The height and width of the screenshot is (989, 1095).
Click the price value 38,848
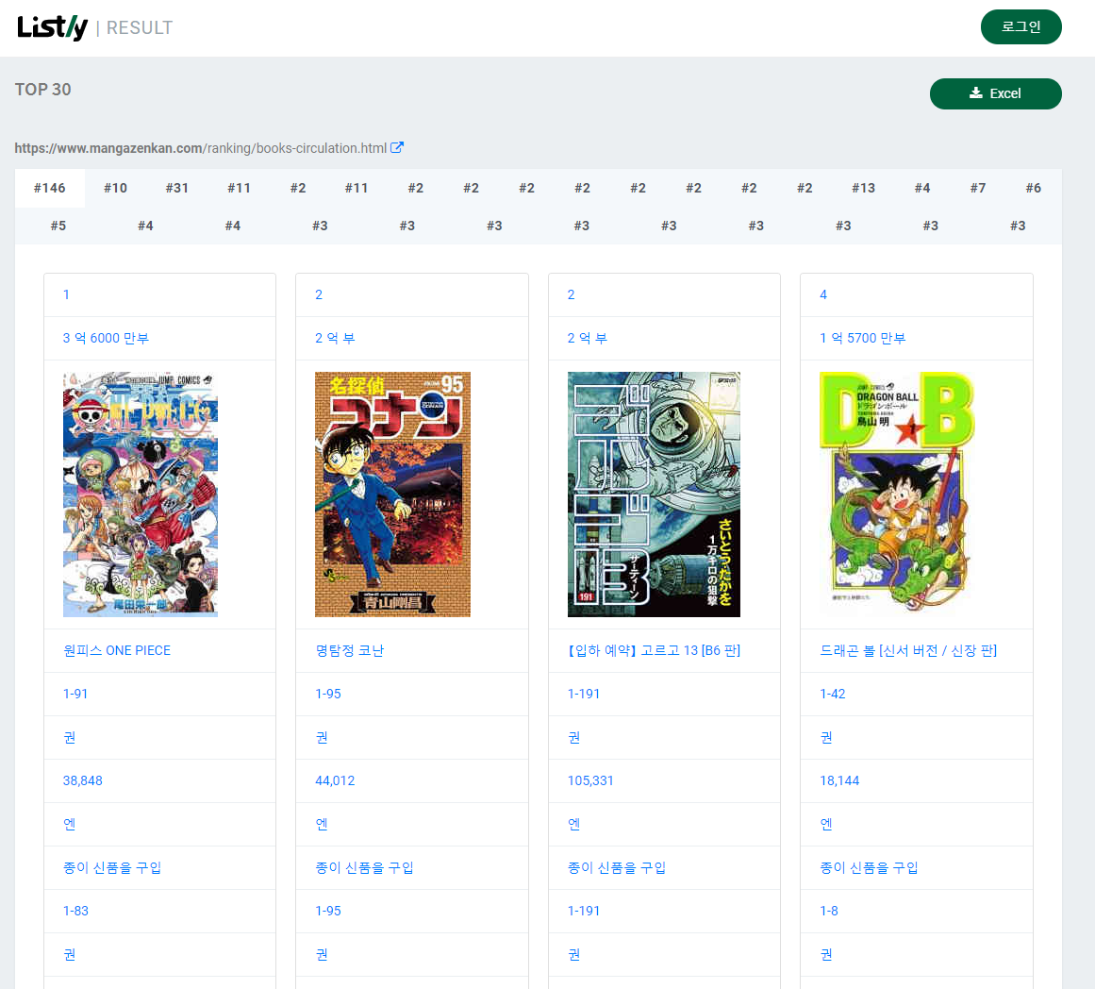pyautogui.click(x=82, y=780)
